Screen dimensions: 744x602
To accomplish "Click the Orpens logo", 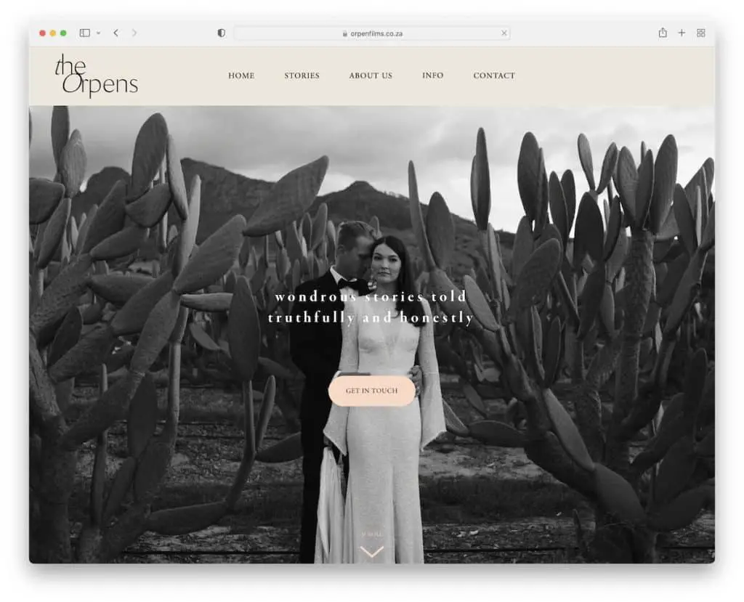I will click(97, 76).
